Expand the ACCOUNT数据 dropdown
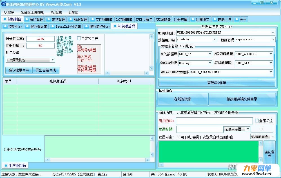281x178 pixels. click(271, 54)
